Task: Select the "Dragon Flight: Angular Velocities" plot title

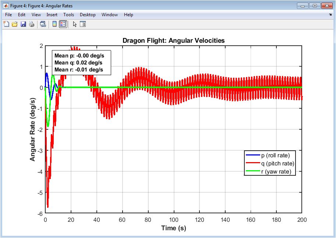Action: (x=173, y=41)
